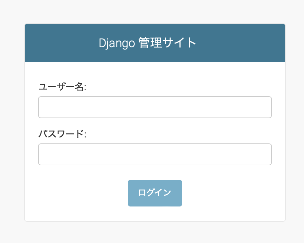Image resolution: width=304 pixels, height=243 pixels.
Task: Click inside the パスワード input field
Action: coord(155,154)
